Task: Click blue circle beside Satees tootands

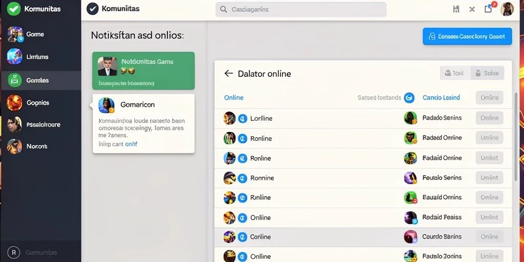Action: (x=409, y=98)
